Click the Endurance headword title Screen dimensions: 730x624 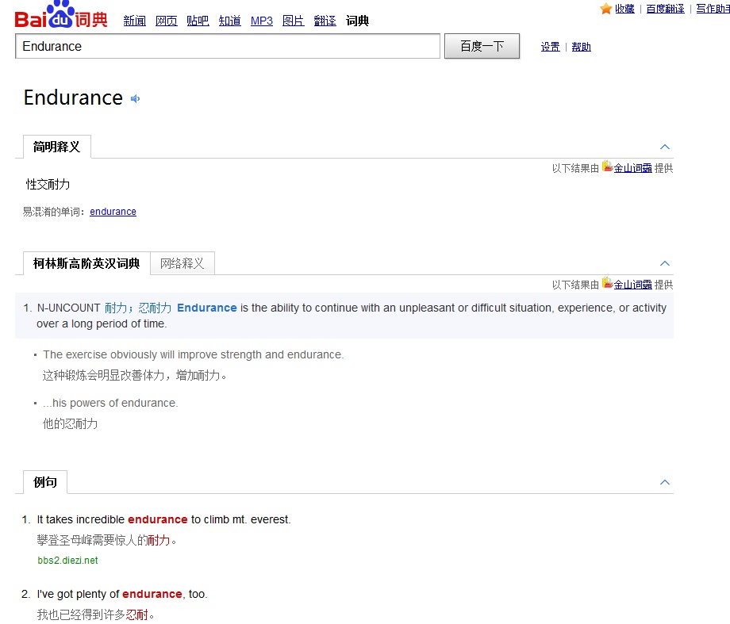(73, 98)
